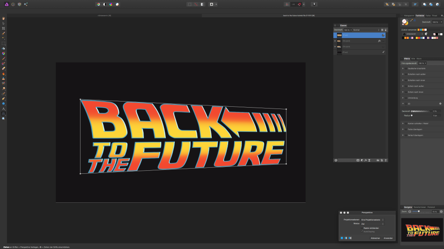This screenshot has width=444, height=249.
Task: Open the Protokoll tab
Action: (x=431, y=207)
